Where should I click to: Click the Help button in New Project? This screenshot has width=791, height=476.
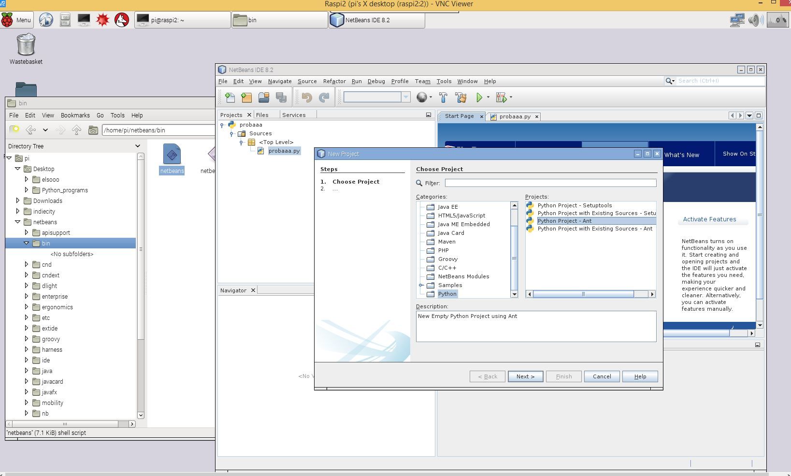click(x=640, y=376)
